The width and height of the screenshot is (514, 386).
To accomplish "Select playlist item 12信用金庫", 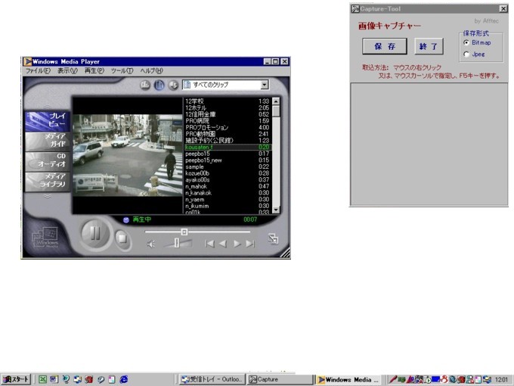I will pos(228,114).
